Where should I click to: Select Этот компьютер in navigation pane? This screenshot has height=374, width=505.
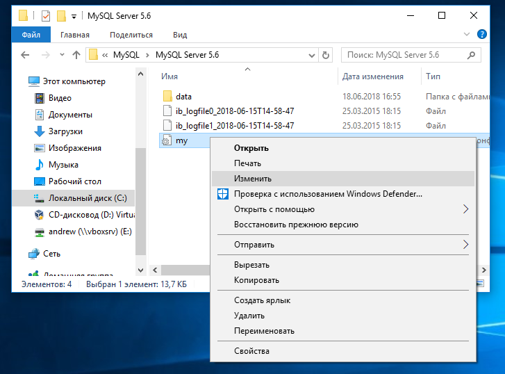[67, 81]
